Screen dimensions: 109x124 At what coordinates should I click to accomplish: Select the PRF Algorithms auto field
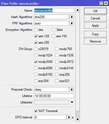[52, 23]
